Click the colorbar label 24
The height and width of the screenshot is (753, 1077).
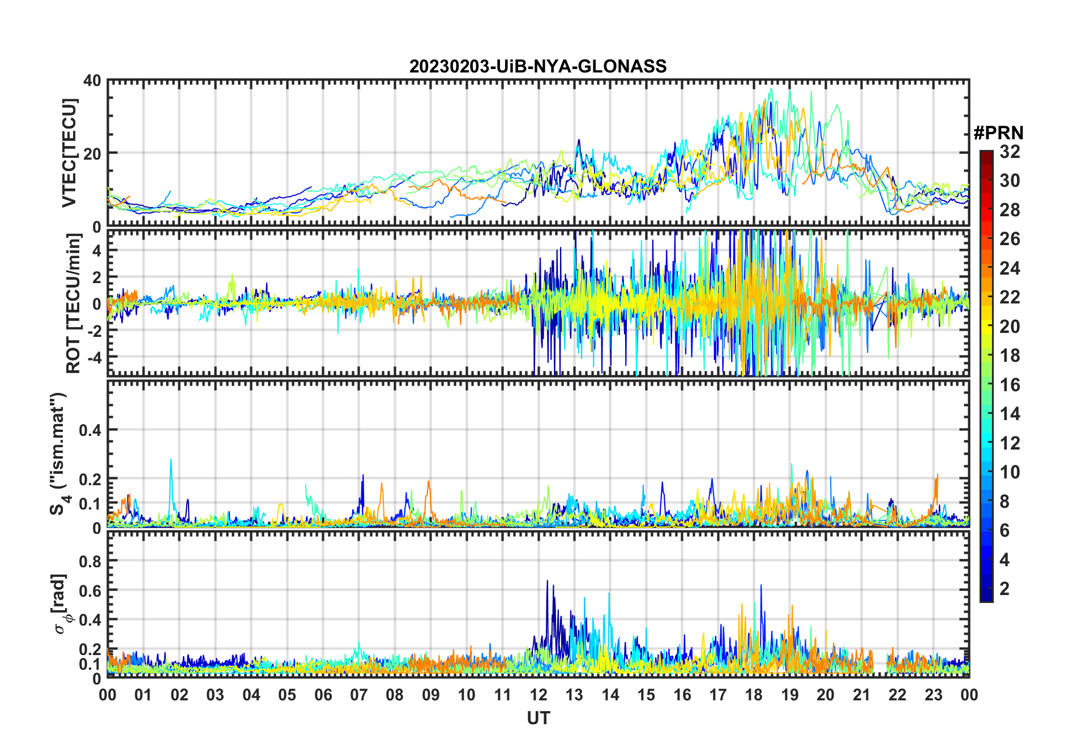(x=1010, y=268)
